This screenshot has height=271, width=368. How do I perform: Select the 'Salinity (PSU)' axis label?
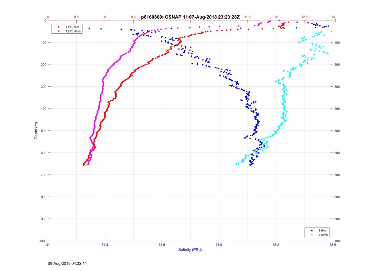190,250
